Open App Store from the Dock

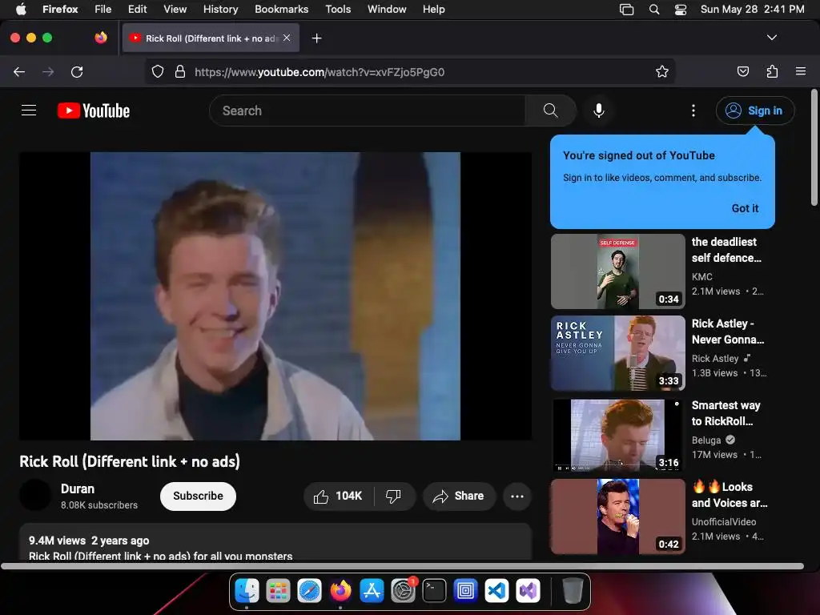(372, 591)
